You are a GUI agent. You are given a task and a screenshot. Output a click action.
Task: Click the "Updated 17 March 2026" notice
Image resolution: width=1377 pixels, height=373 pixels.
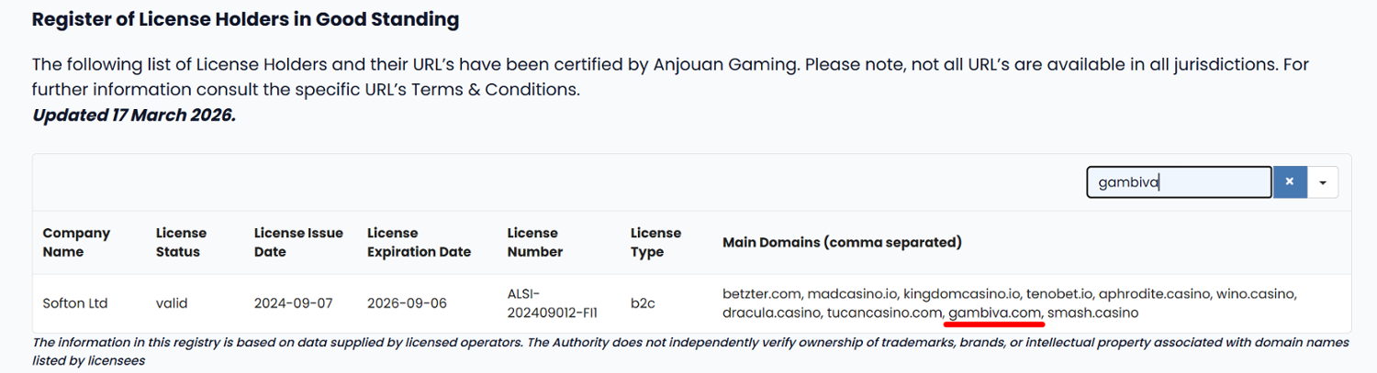[134, 116]
